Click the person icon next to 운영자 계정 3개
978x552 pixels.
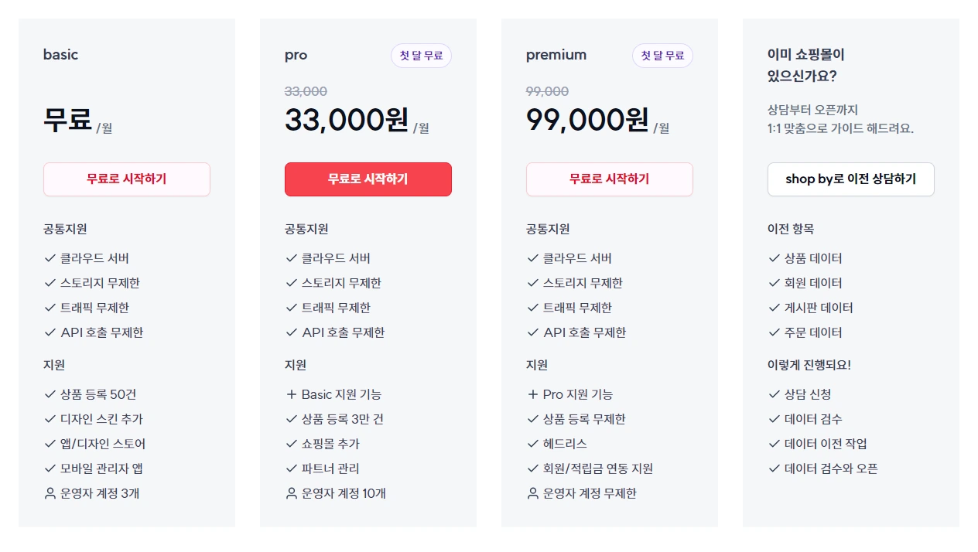(x=50, y=493)
